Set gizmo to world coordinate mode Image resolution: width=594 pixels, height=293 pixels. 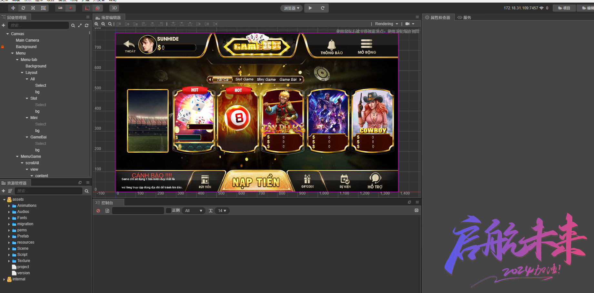[97, 8]
